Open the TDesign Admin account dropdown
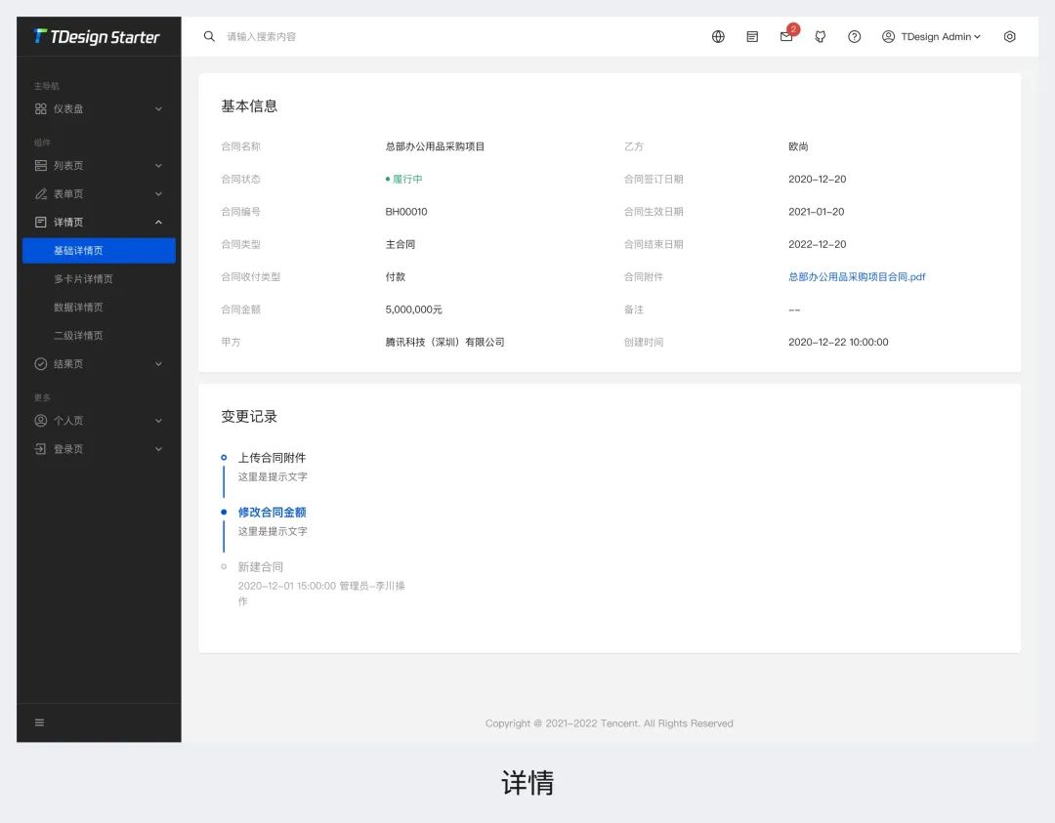This screenshot has height=823, width=1055. pos(930,37)
